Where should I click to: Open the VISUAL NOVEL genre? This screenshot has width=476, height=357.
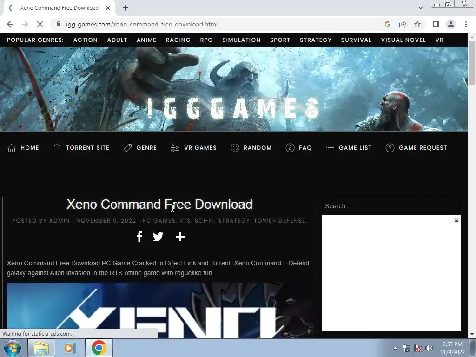(x=403, y=40)
